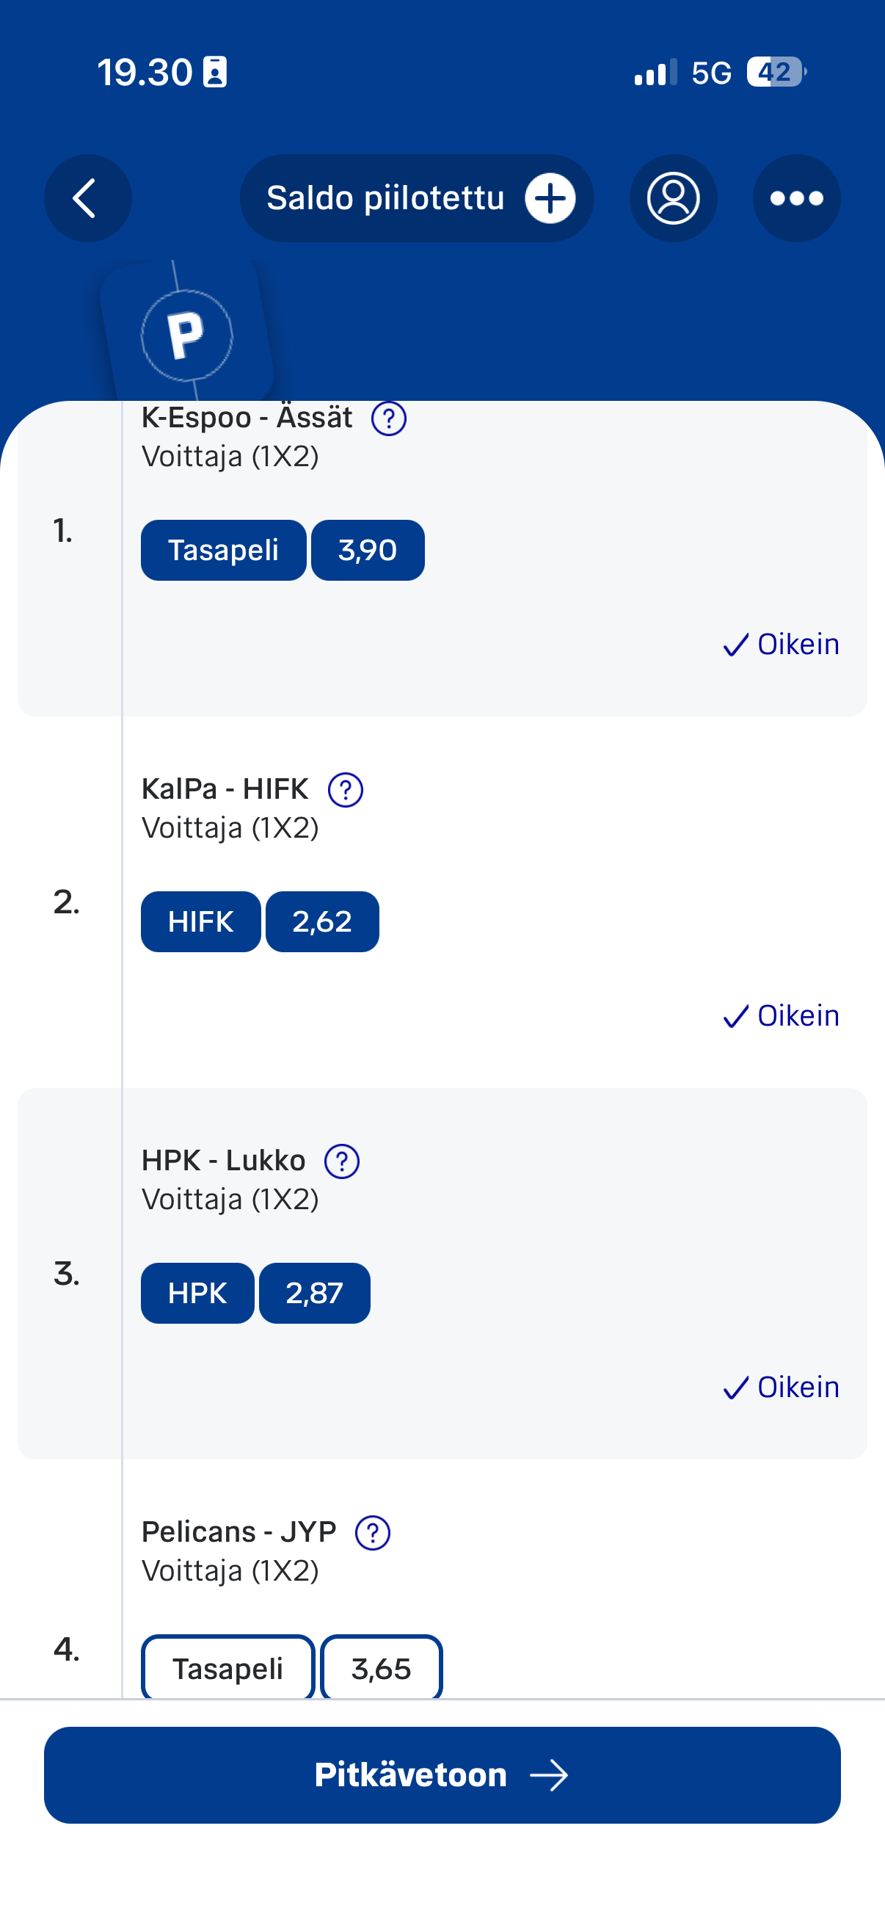
Task: Tap the help icon next to K-Espoo - Ässät
Action: [388, 418]
